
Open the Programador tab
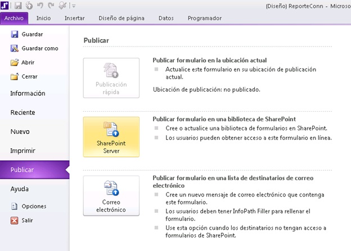pyautogui.click(x=204, y=18)
